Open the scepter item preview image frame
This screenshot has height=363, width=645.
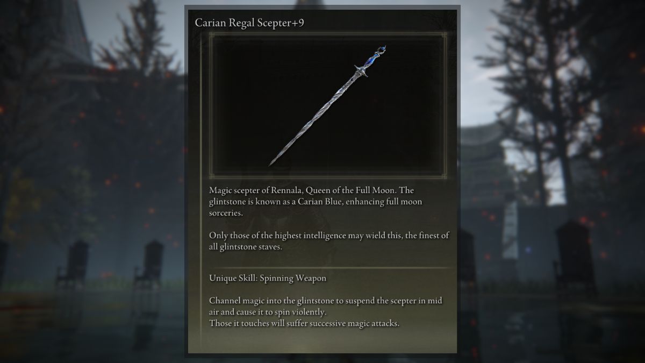pos(328,105)
